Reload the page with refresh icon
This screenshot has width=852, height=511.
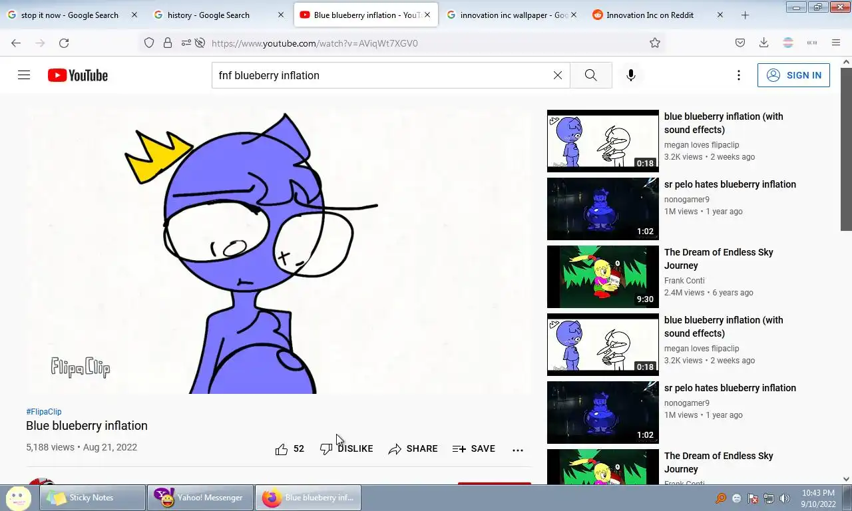[x=64, y=43]
